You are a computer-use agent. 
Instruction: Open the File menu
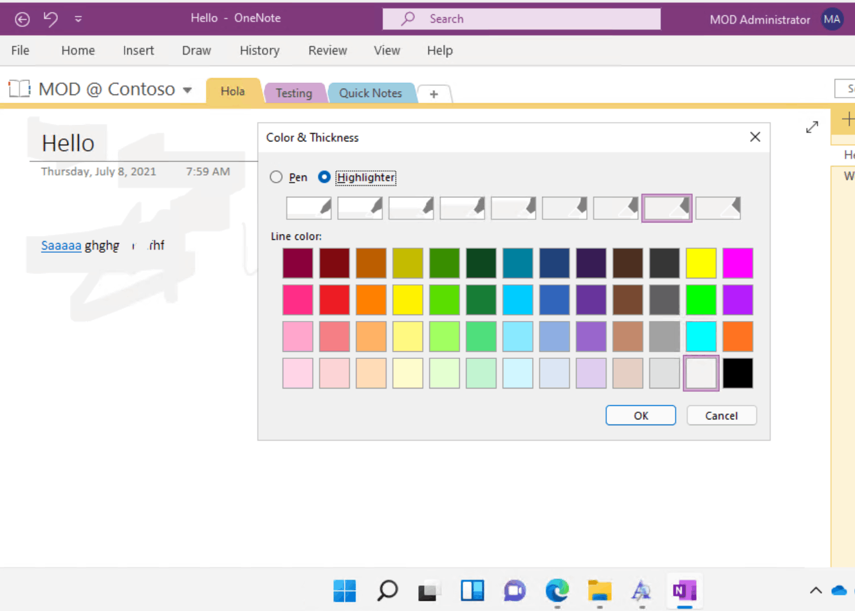pyautogui.click(x=20, y=50)
